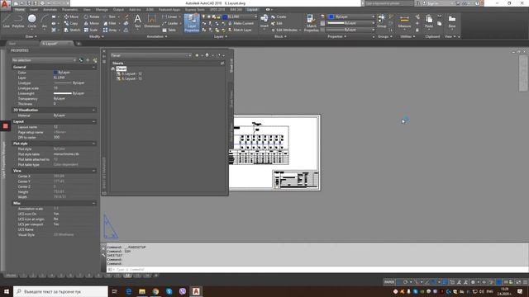Click the Group tool
529x297 pixels.
[x=382, y=21]
